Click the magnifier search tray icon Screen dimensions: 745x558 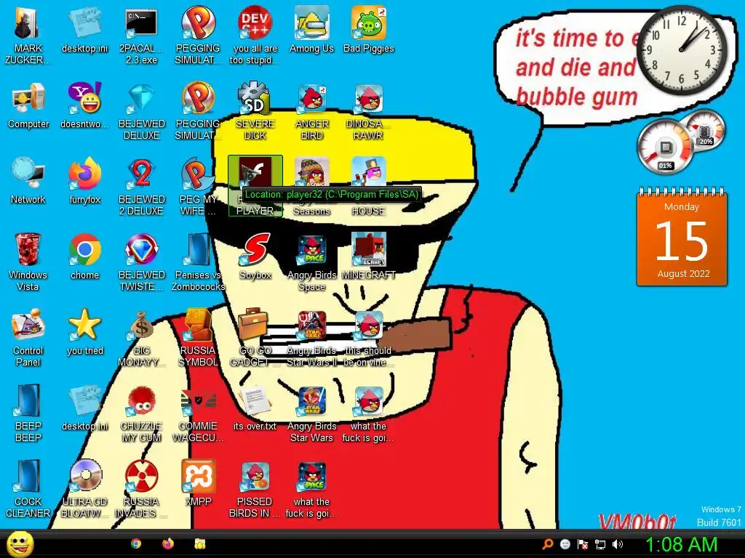tap(548, 543)
